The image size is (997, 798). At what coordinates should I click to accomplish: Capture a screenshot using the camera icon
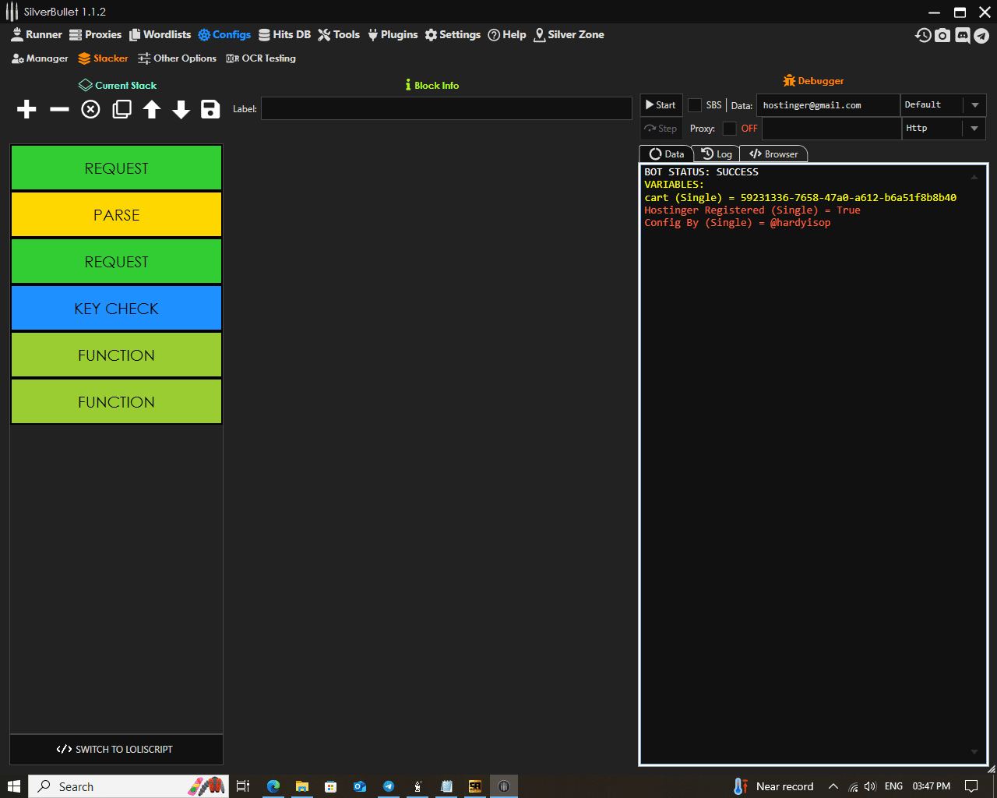click(942, 35)
